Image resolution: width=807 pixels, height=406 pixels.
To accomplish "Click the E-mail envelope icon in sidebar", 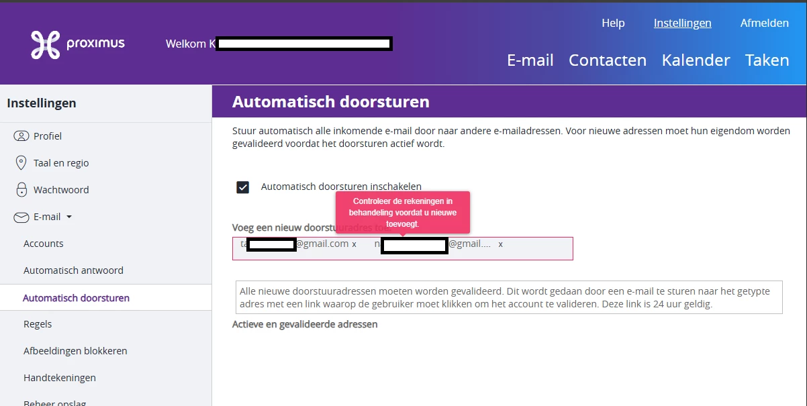I will (21, 217).
